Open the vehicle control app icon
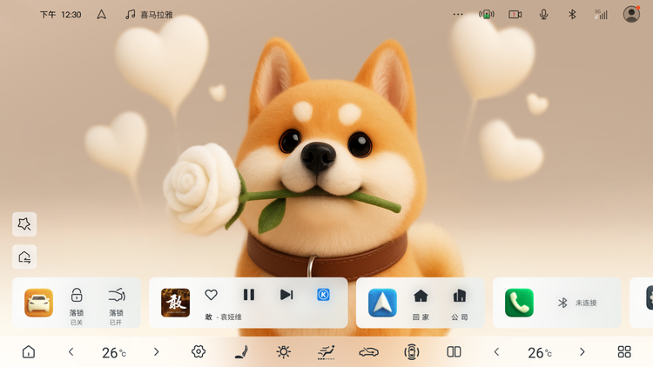Image resolution: width=653 pixels, height=367 pixels. (39, 303)
